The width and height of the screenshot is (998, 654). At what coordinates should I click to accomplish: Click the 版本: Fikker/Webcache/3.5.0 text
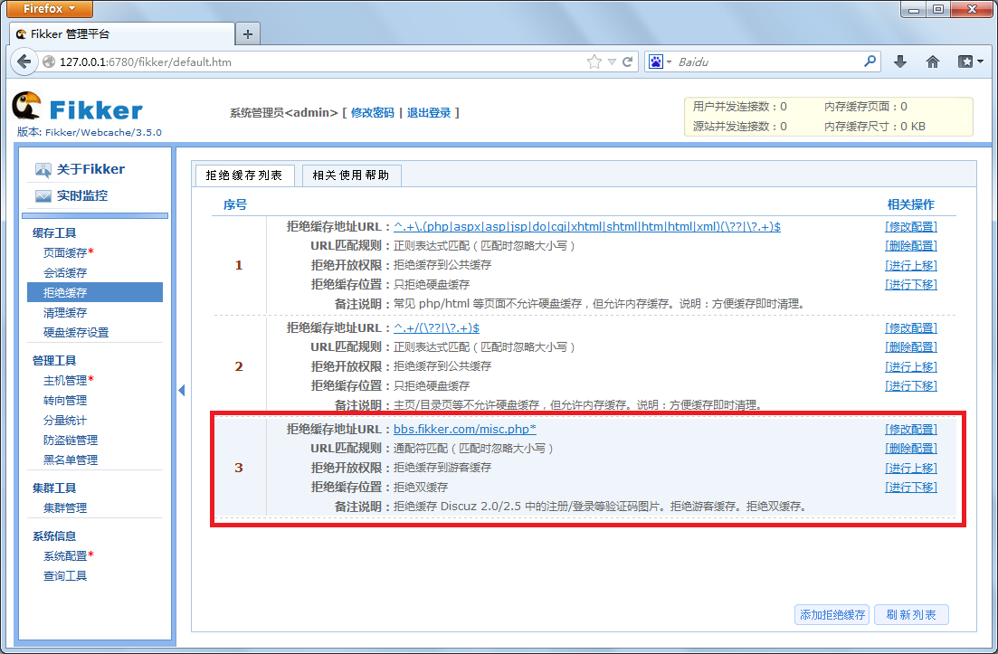(x=89, y=132)
